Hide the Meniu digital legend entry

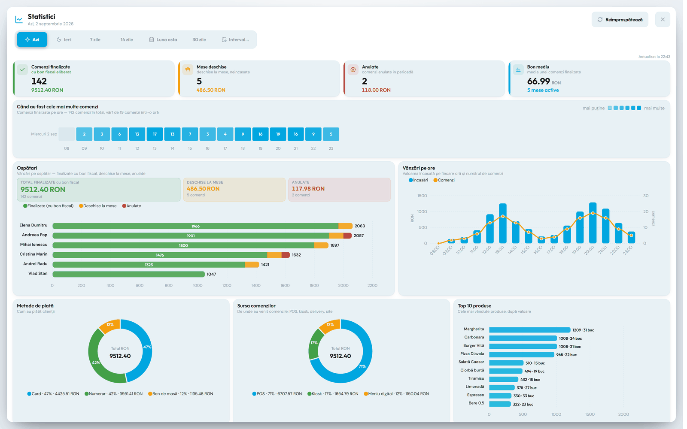[396, 394]
